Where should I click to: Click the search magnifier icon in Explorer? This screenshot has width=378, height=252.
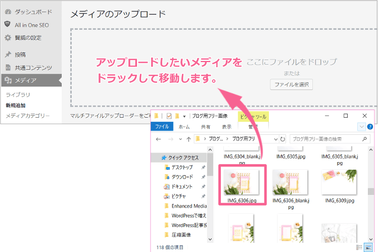pos(364,139)
